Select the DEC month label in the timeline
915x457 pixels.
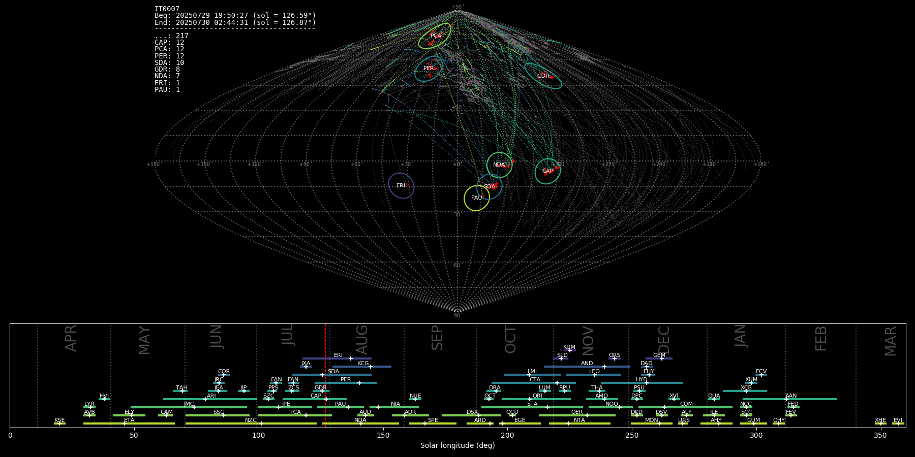point(664,339)
